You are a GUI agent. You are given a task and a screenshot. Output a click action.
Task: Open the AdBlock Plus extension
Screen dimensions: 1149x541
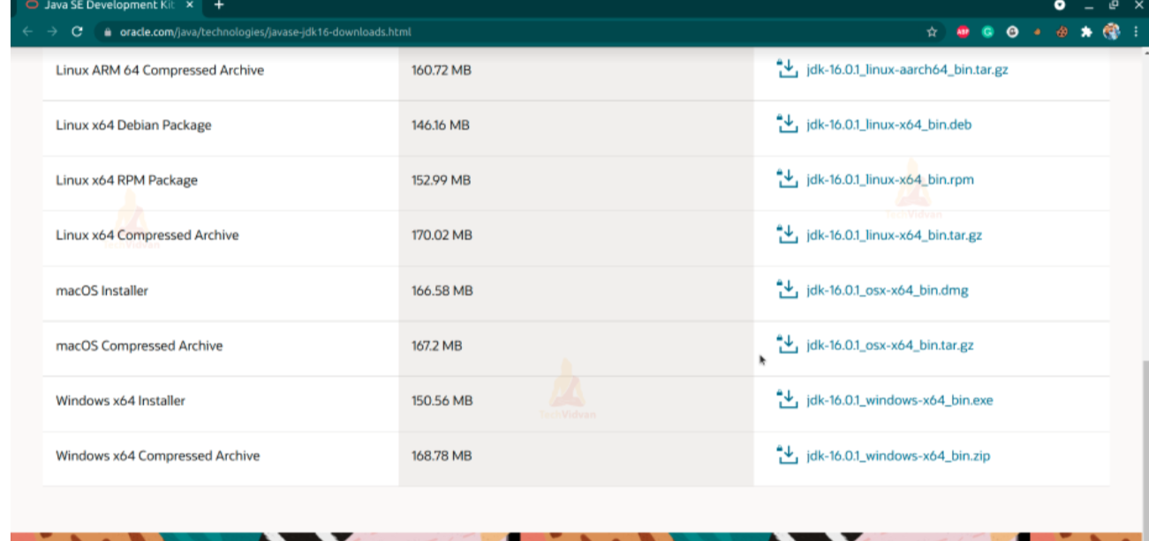tap(963, 32)
